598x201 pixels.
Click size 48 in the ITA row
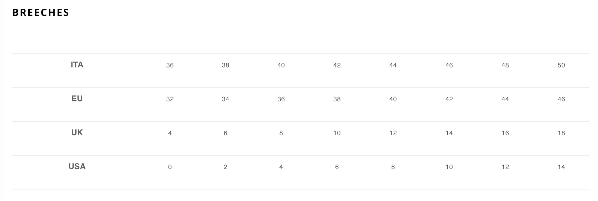(x=505, y=65)
